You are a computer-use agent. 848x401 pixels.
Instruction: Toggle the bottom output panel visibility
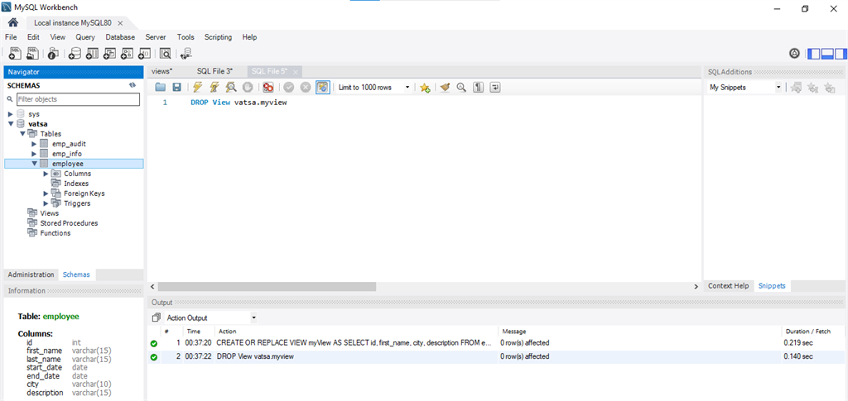[827, 54]
